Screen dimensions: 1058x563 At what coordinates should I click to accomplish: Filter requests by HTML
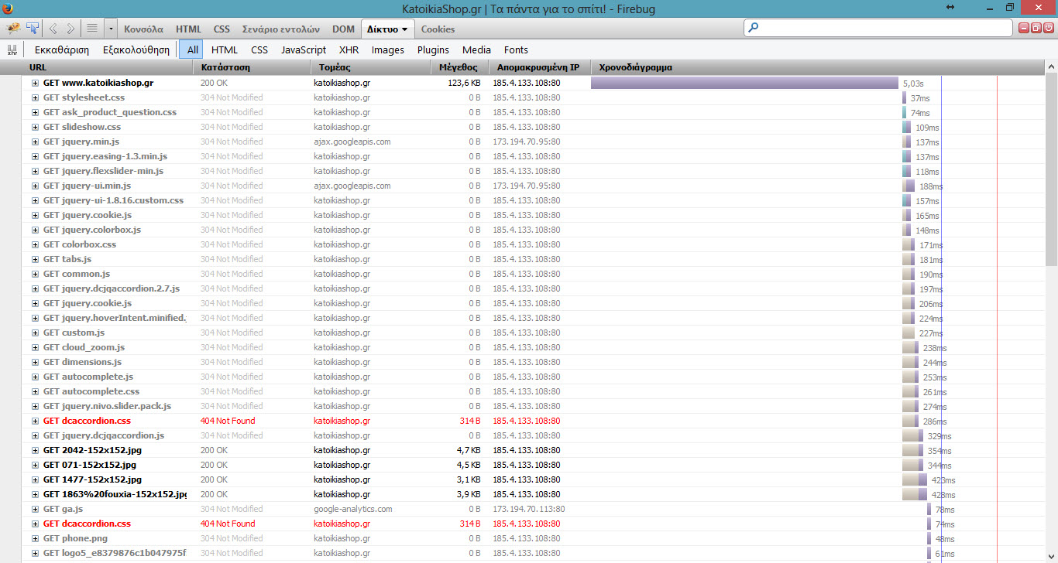point(225,49)
